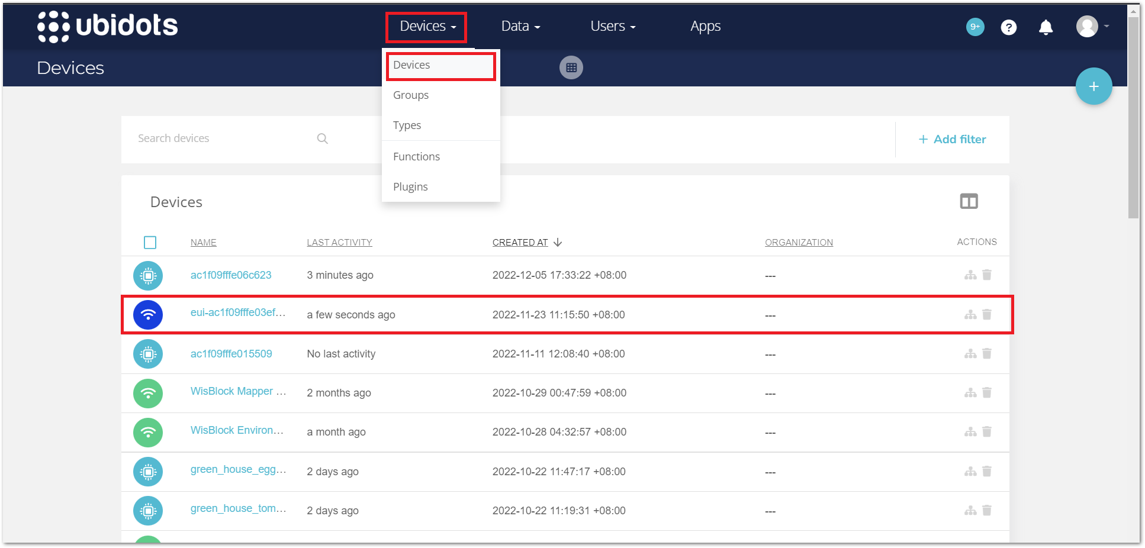Screen dimensions: 1145x548
Task: Open the help question mark icon
Action: [x=1009, y=27]
